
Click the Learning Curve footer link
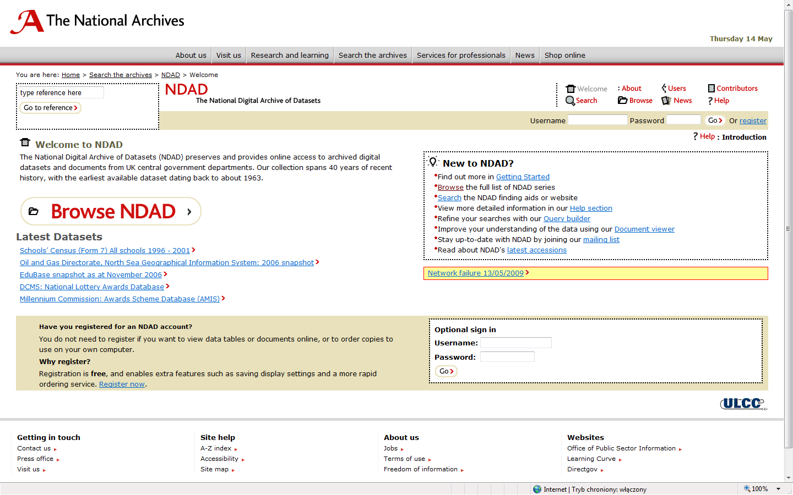coord(591,459)
